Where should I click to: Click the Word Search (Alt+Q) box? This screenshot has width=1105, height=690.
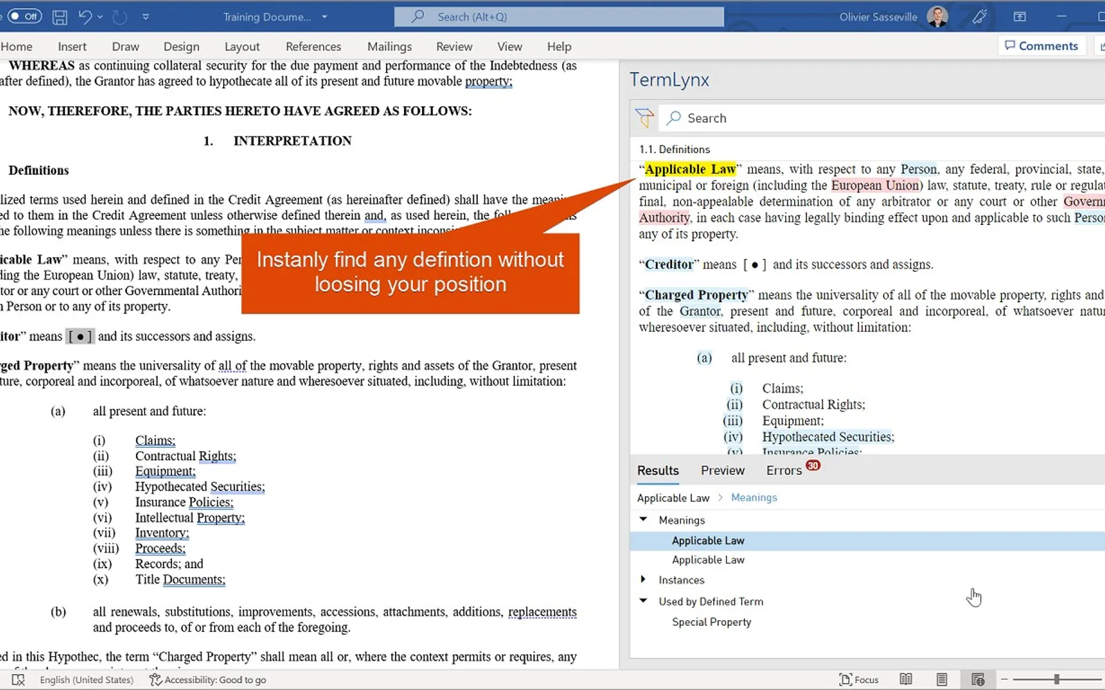tap(559, 17)
